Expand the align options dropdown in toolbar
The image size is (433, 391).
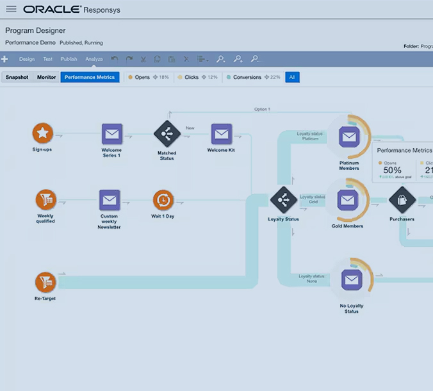(x=202, y=59)
